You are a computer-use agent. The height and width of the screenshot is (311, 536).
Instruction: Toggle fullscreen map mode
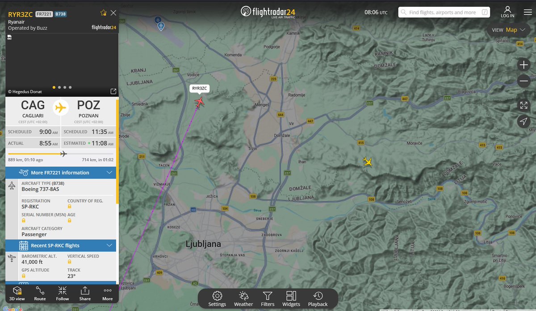click(x=523, y=105)
